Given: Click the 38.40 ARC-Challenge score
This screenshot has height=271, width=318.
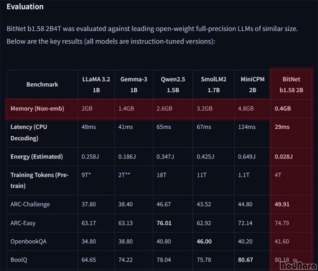Looking at the screenshot, I should click(x=126, y=204).
